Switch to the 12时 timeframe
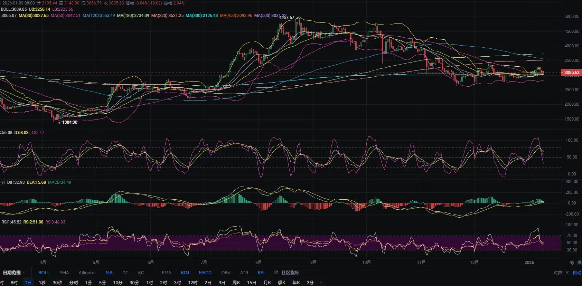This screenshot has width=582, height=286. (x=193, y=283)
